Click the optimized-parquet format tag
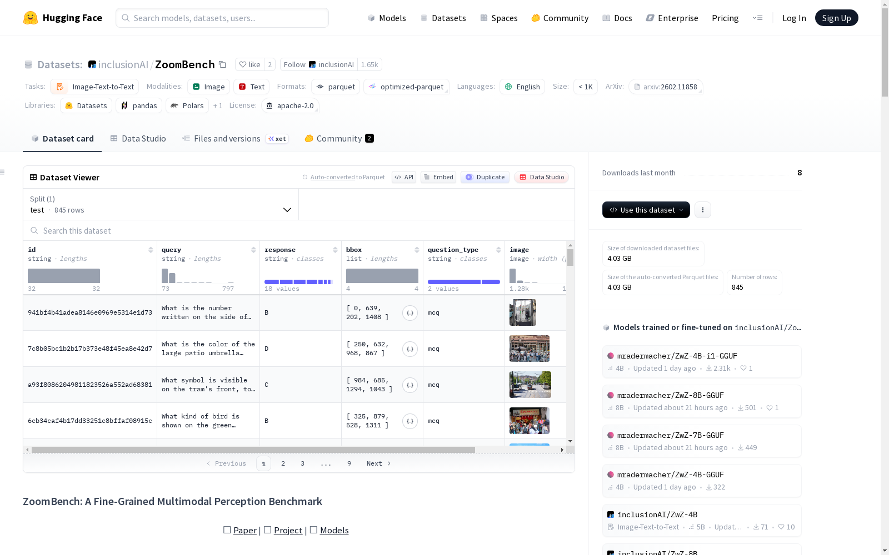889x555 pixels. click(x=406, y=87)
